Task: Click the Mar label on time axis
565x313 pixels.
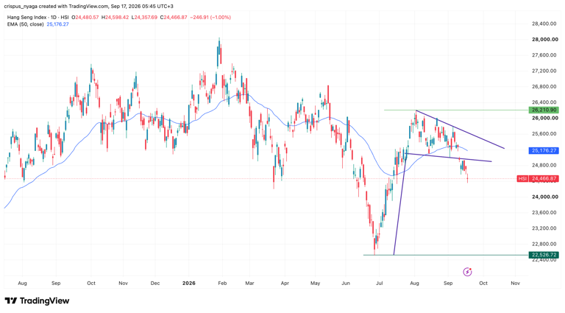Action: [x=249, y=283]
